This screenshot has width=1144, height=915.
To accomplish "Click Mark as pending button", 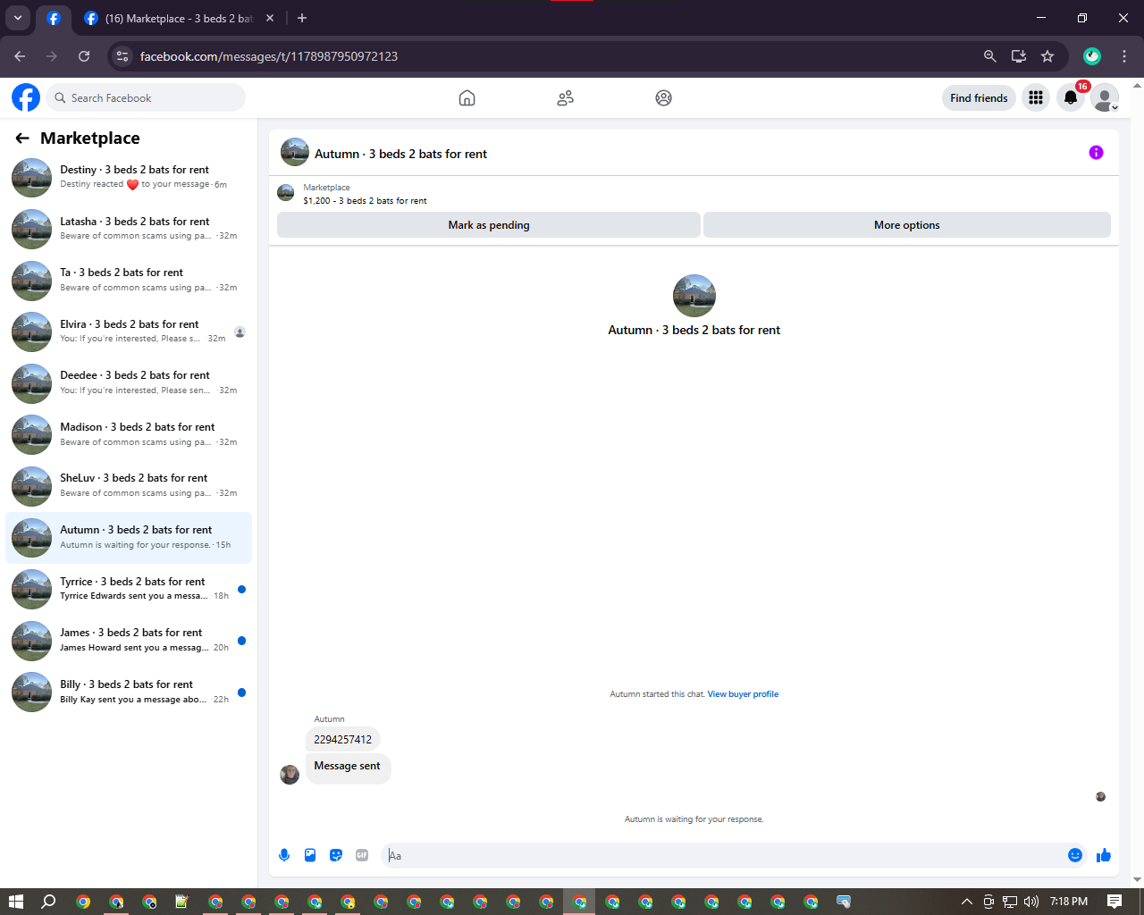I will click(x=489, y=225).
